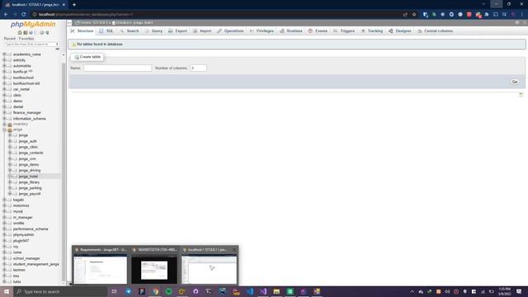Open the Privileges tab
This screenshot has height=297, width=528.
262,31
